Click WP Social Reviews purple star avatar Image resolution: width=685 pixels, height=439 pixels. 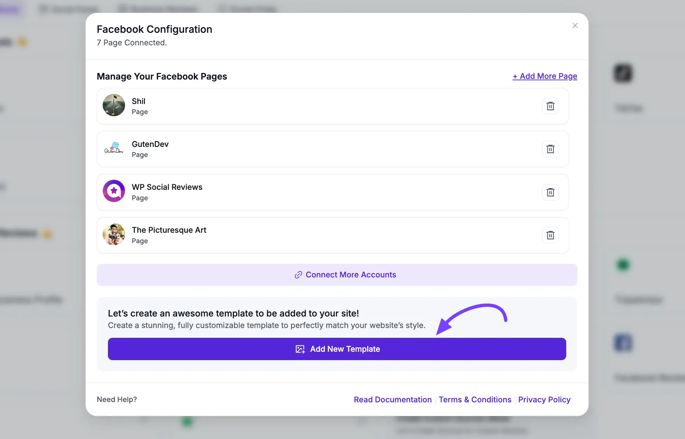[x=114, y=191]
